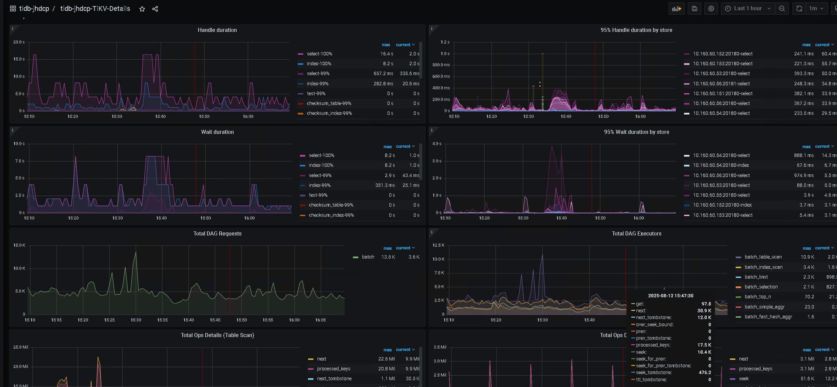Open the 95% Wait duration by store menu

pyautogui.click(x=636, y=132)
